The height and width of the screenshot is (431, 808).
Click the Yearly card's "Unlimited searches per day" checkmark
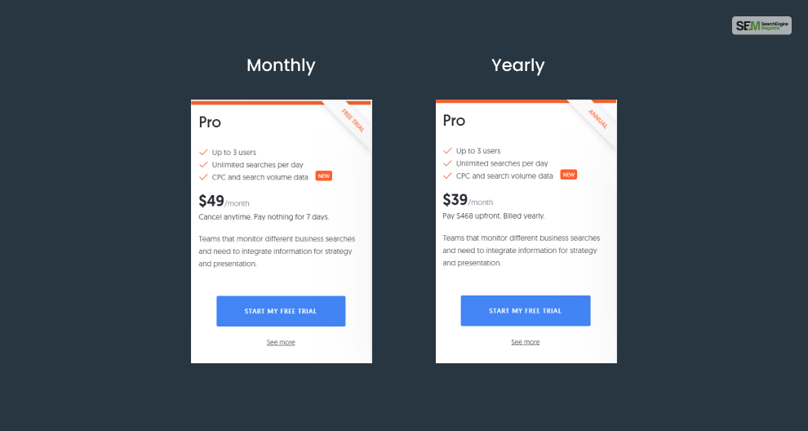coord(447,164)
